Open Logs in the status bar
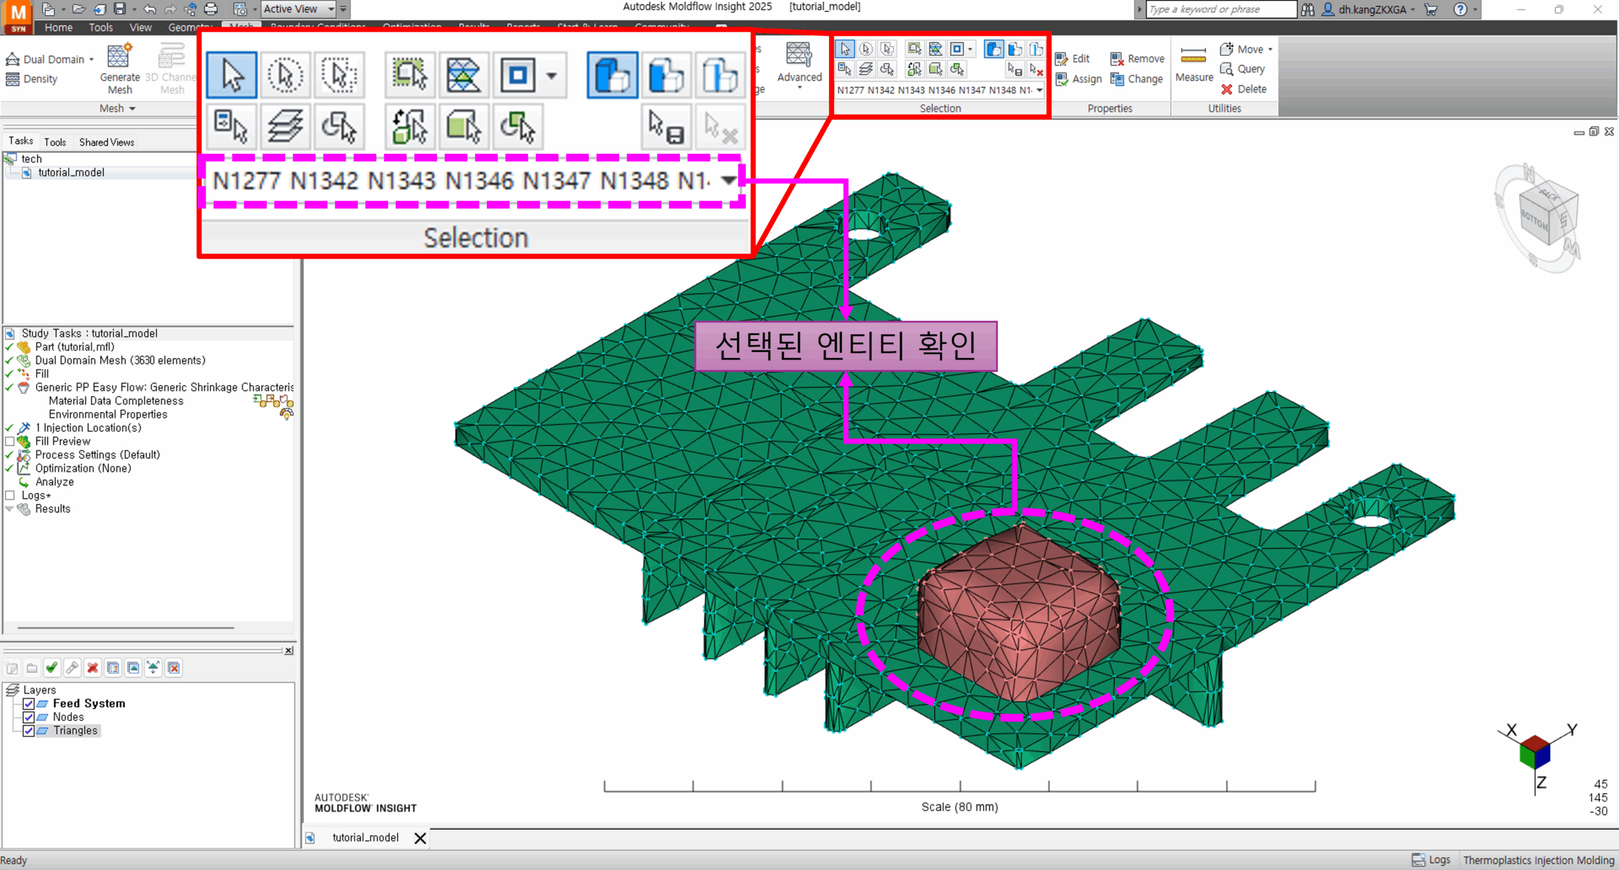The width and height of the screenshot is (1619, 870). 1431,860
